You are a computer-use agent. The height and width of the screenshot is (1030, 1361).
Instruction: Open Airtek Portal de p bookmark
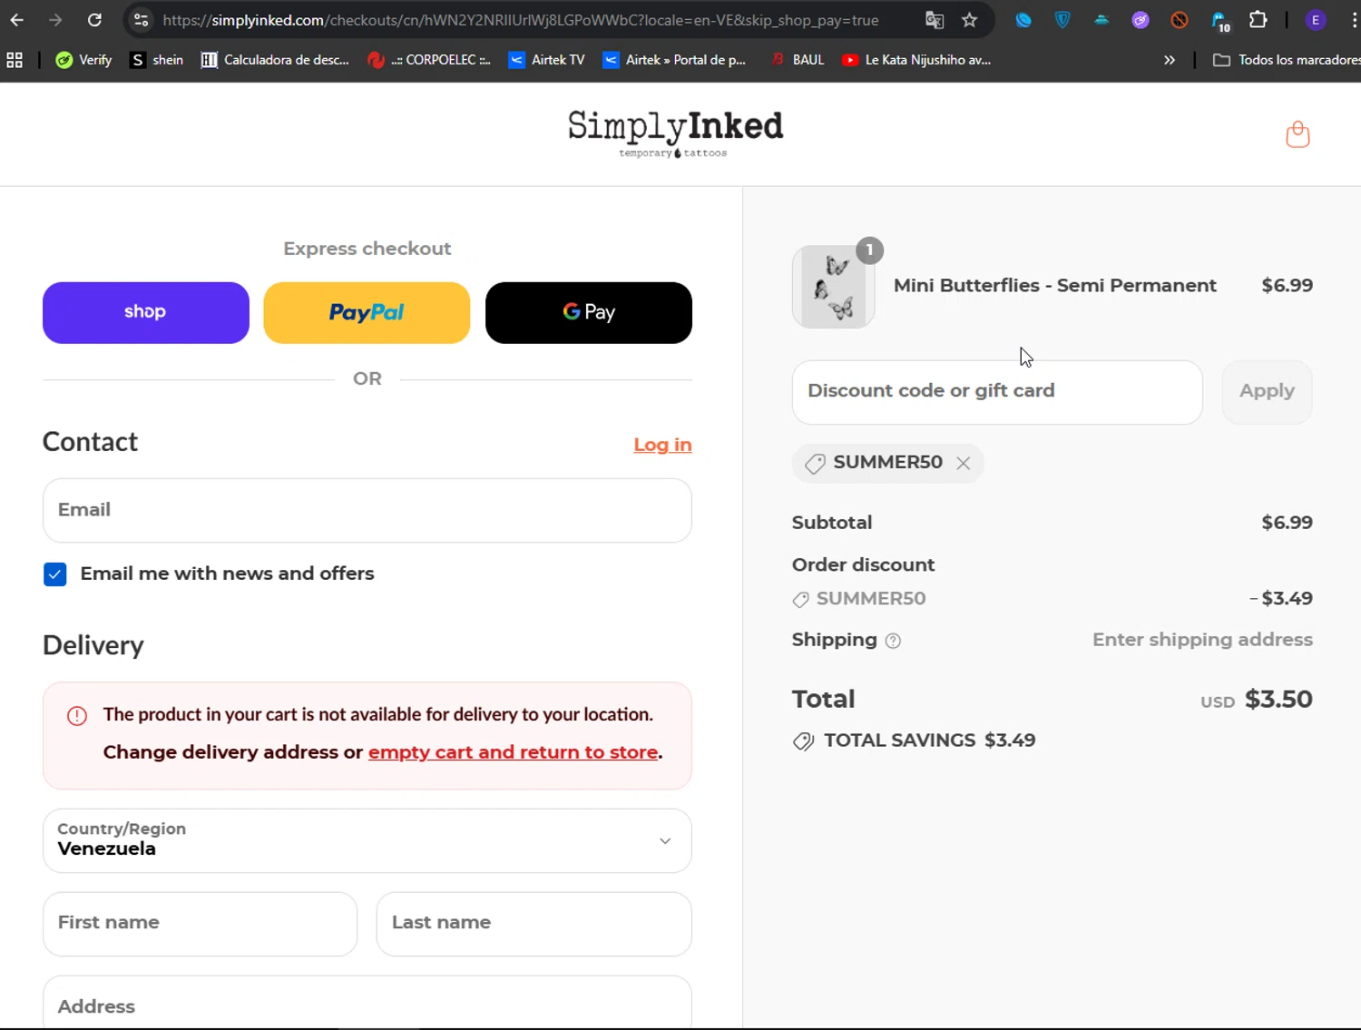coord(674,60)
